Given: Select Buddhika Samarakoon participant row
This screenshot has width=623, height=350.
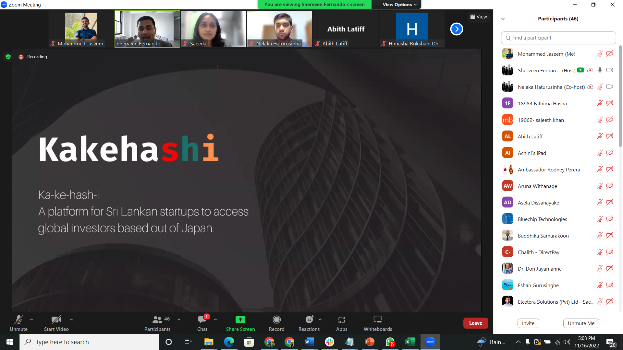Looking at the screenshot, I should click(558, 236).
